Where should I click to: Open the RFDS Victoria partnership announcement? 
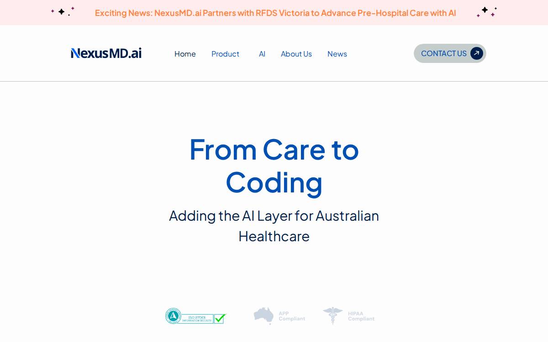click(x=275, y=13)
